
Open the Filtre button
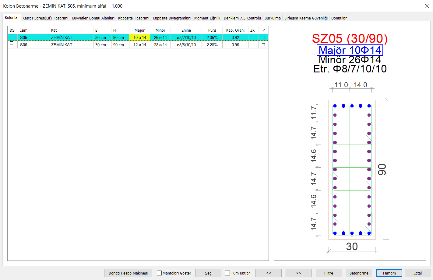(x=329, y=273)
